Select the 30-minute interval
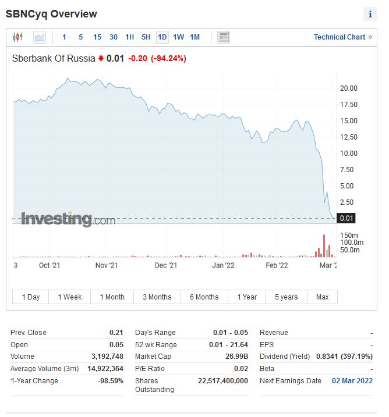Image resolution: width=389 pixels, height=417 pixels. [x=114, y=37]
